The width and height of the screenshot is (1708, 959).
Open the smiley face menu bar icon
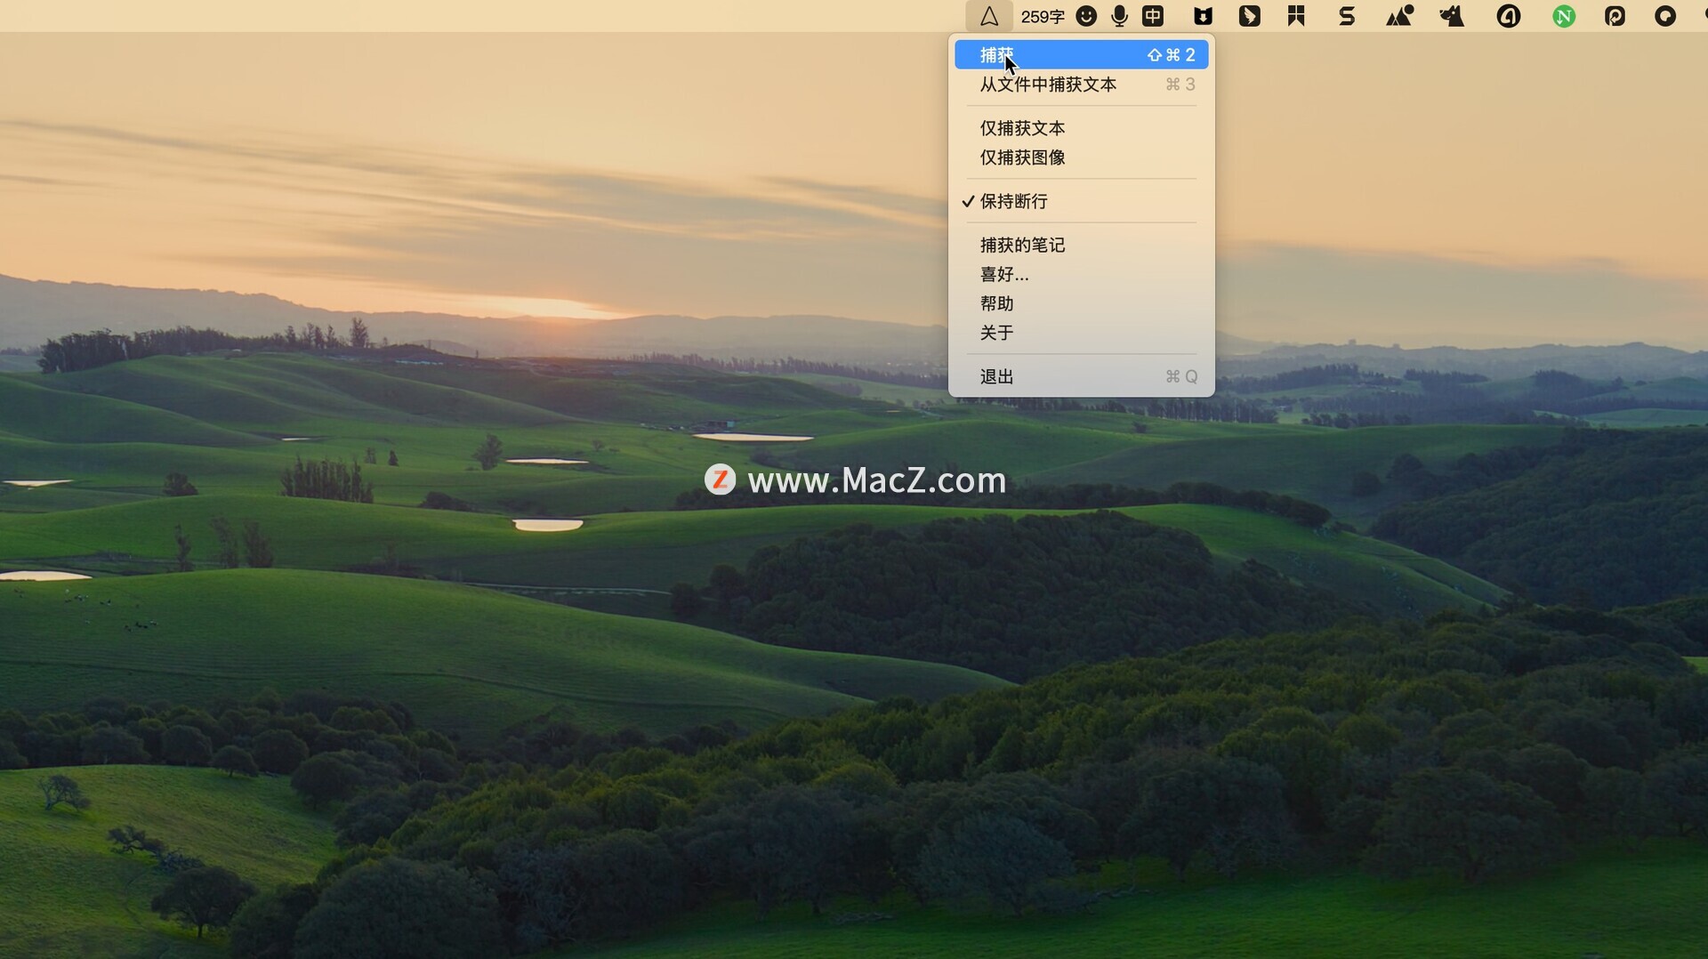tap(1086, 16)
